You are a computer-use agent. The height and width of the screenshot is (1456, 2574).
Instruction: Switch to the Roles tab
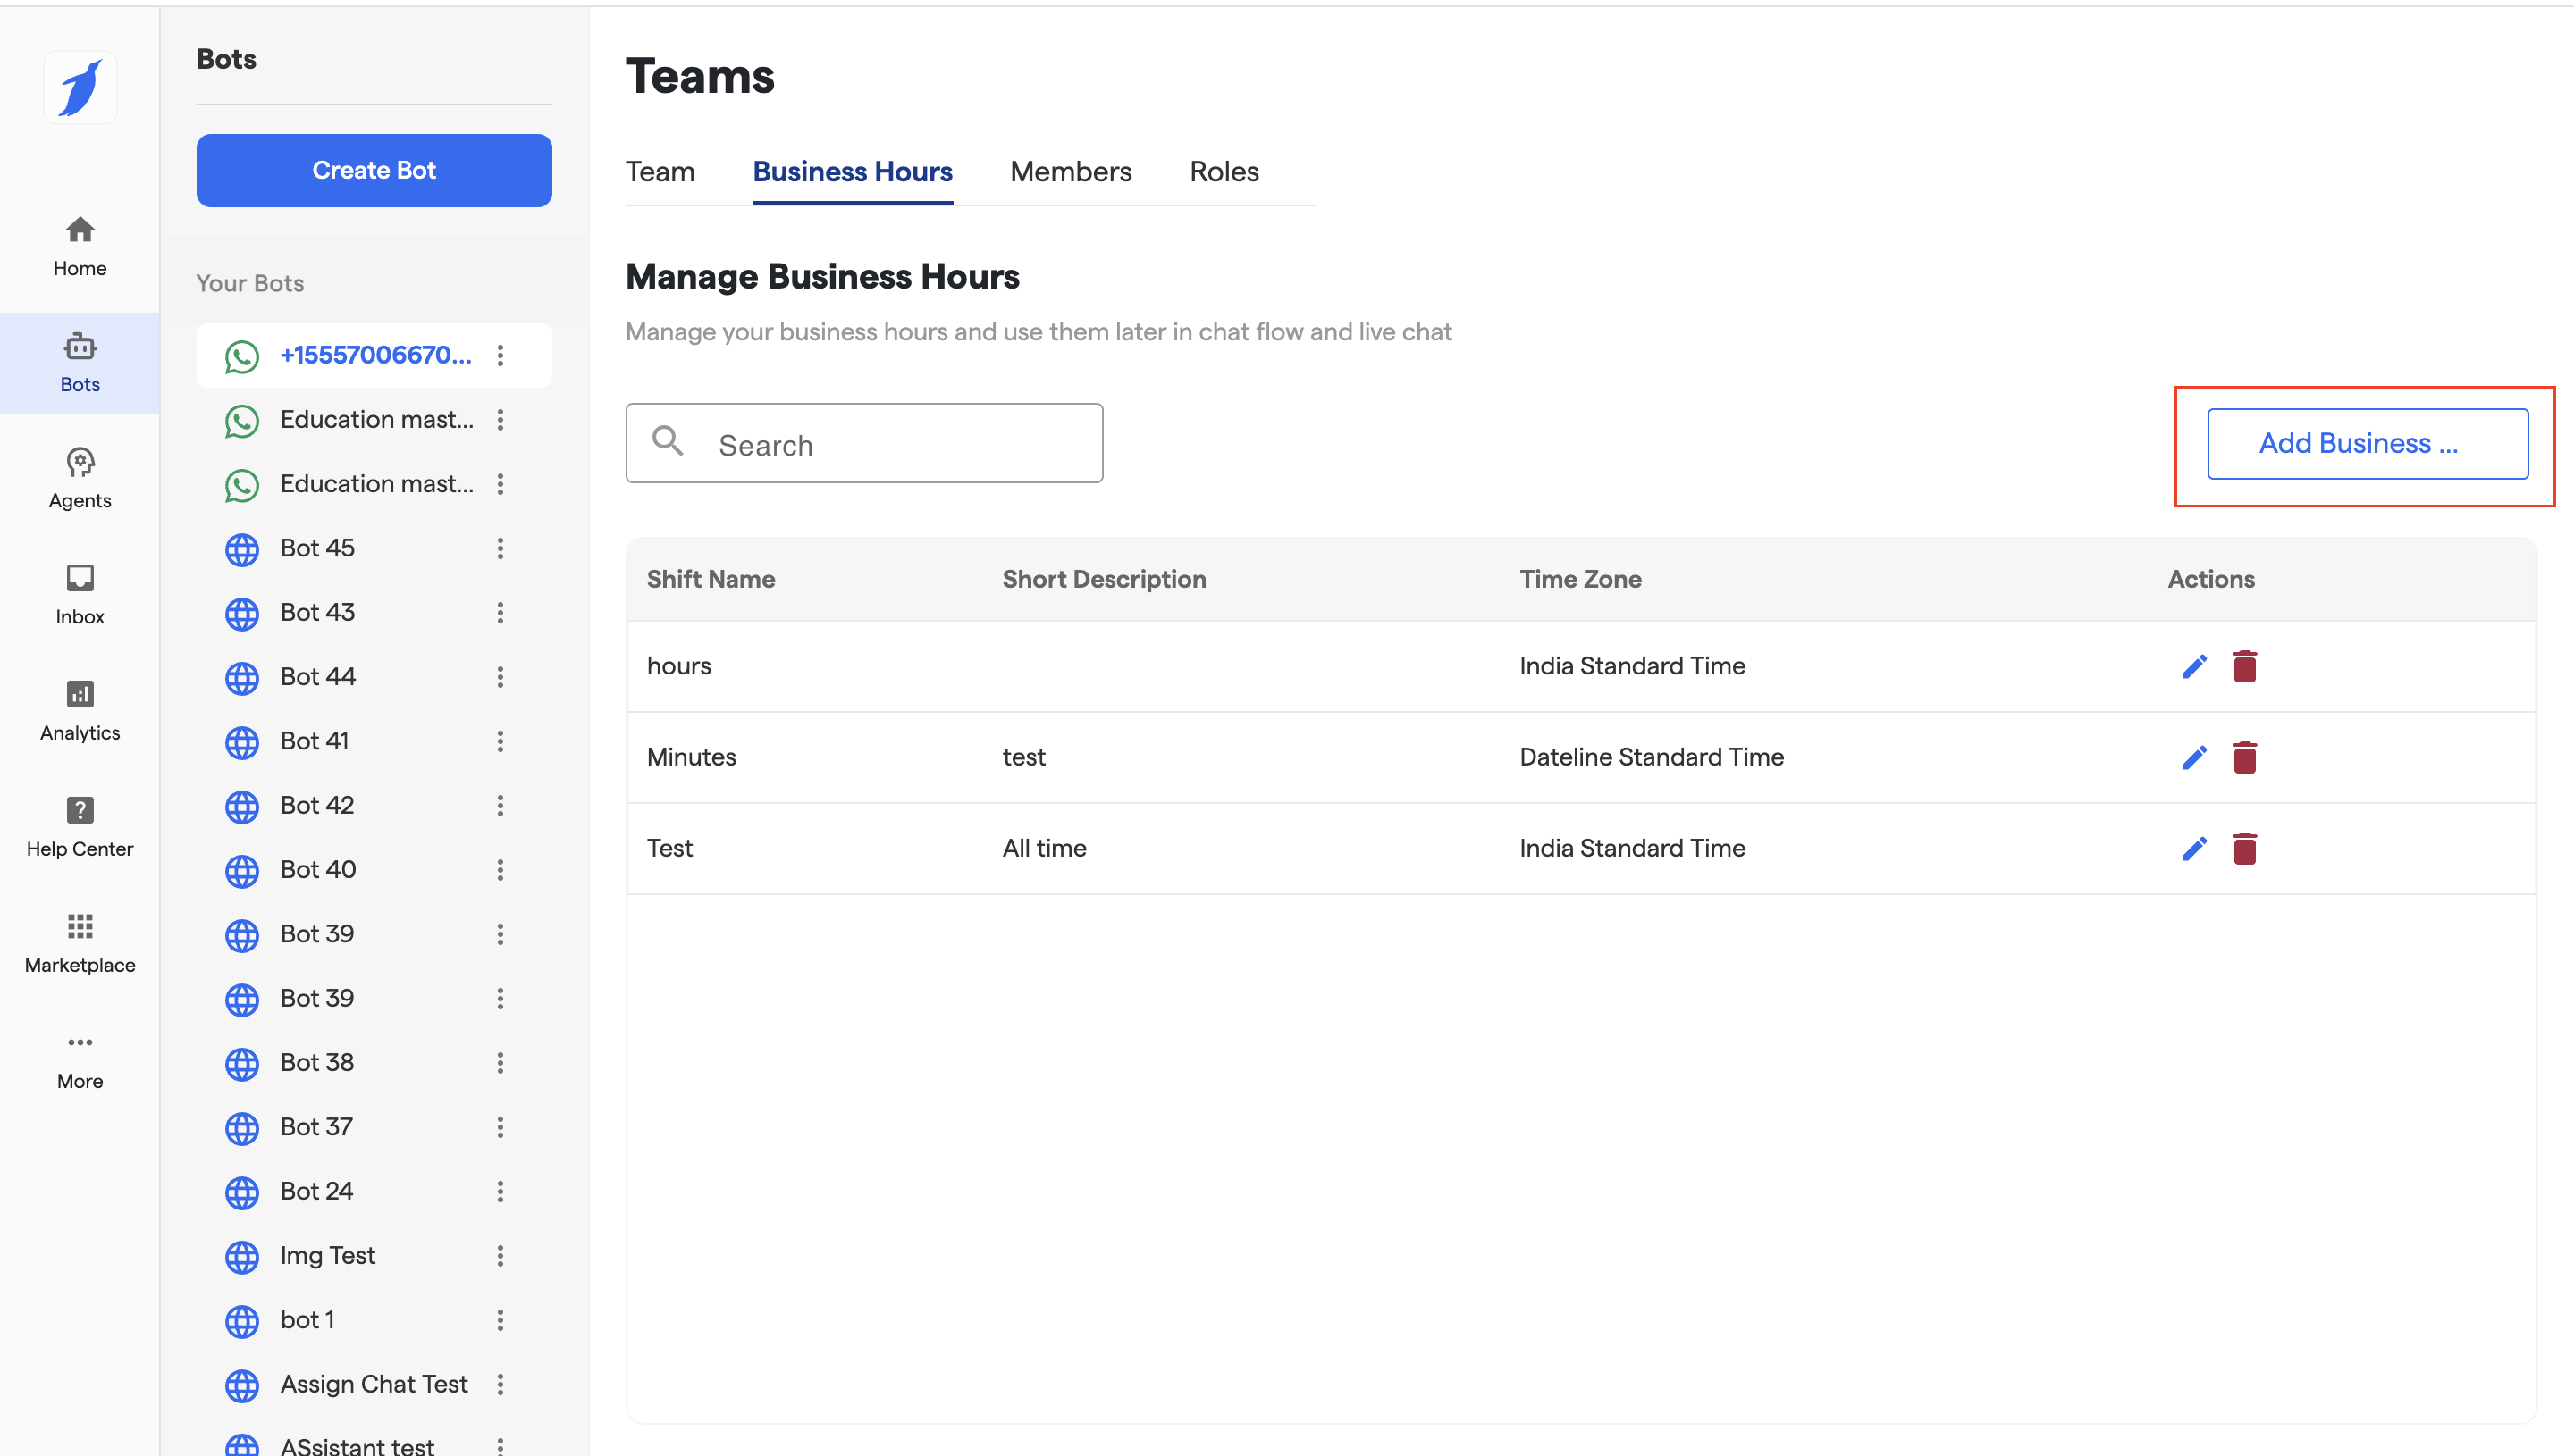pyautogui.click(x=1224, y=172)
